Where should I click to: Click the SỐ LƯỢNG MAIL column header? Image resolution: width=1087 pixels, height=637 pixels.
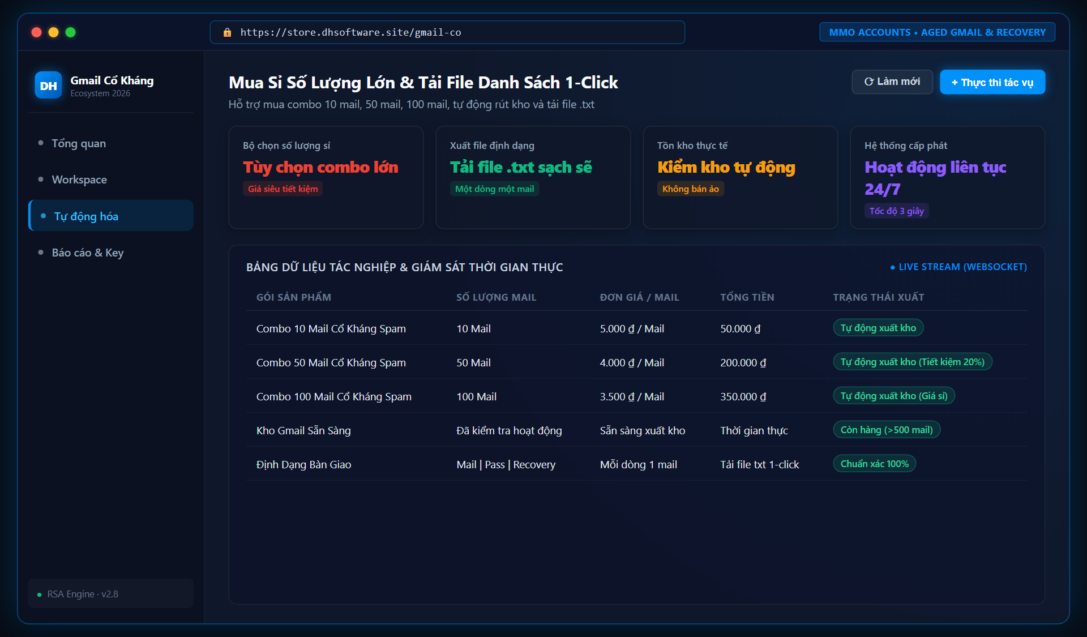(496, 297)
